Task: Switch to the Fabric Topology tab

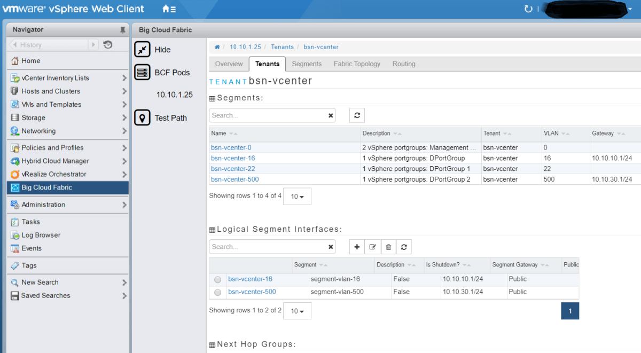Action: point(357,64)
